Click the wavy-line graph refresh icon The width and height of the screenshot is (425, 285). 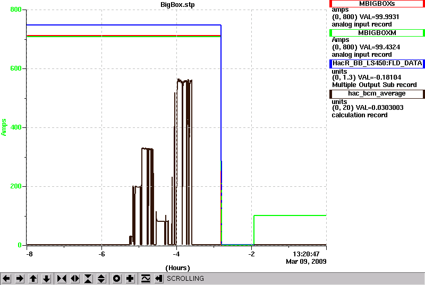146,279
